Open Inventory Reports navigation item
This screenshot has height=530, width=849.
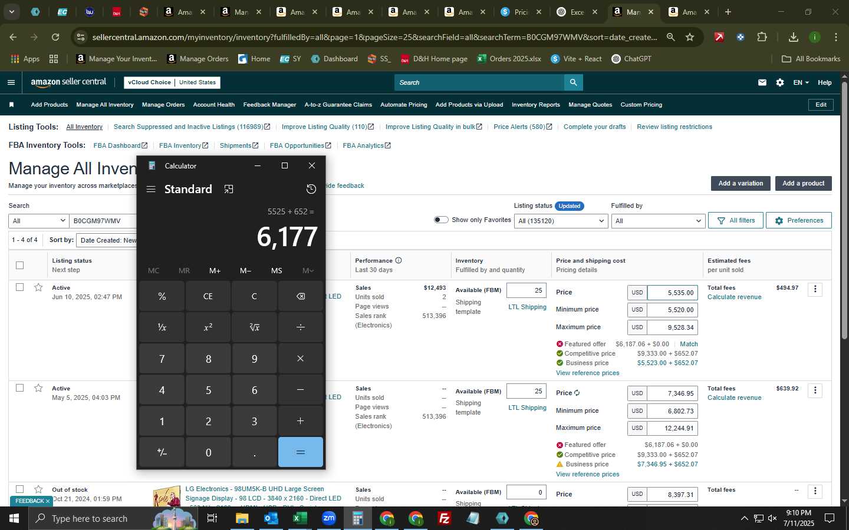coord(536,105)
